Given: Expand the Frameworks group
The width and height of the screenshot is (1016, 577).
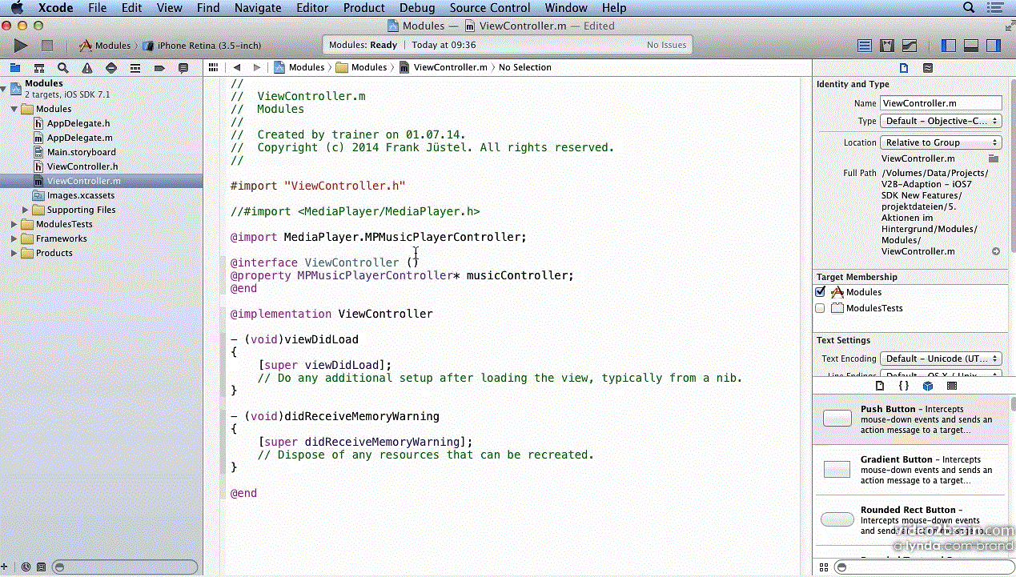Looking at the screenshot, I should pos(14,238).
